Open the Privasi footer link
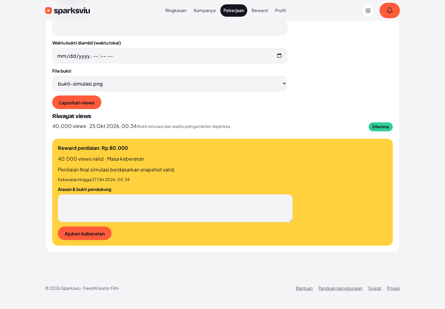This screenshot has height=309, width=445. click(x=393, y=288)
